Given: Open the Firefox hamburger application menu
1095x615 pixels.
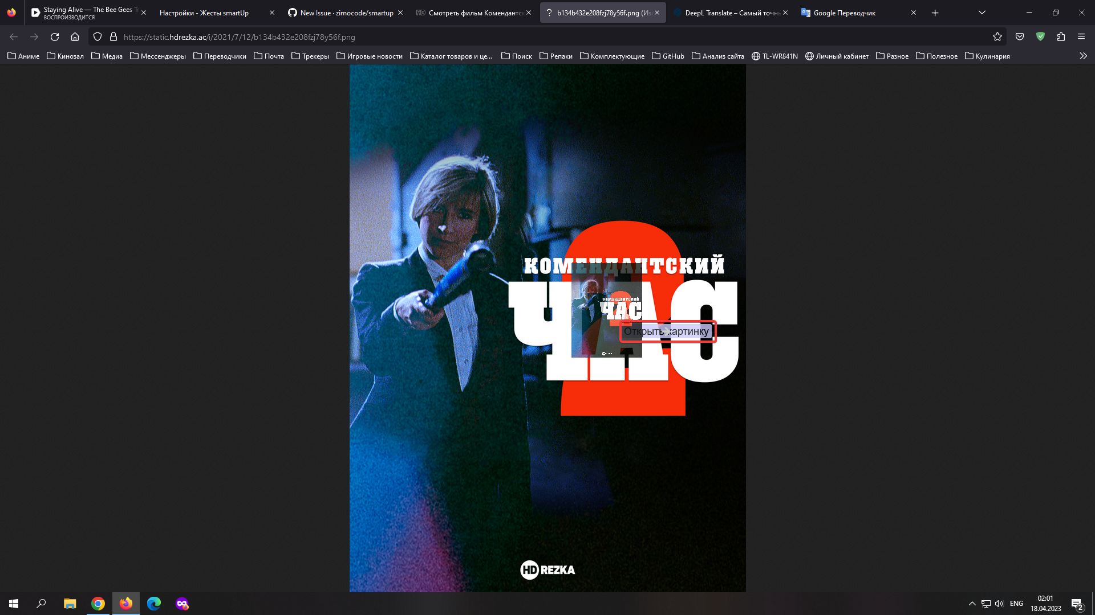Looking at the screenshot, I should click(x=1081, y=37).
